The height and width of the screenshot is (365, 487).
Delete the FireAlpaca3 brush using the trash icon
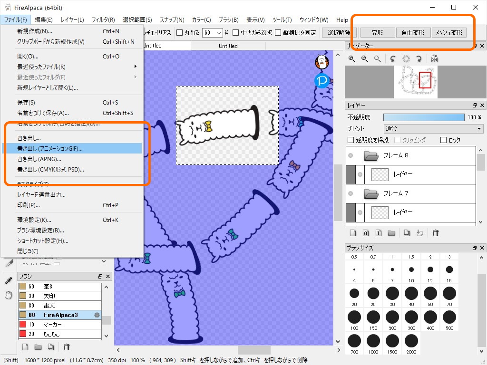point(67,347)
